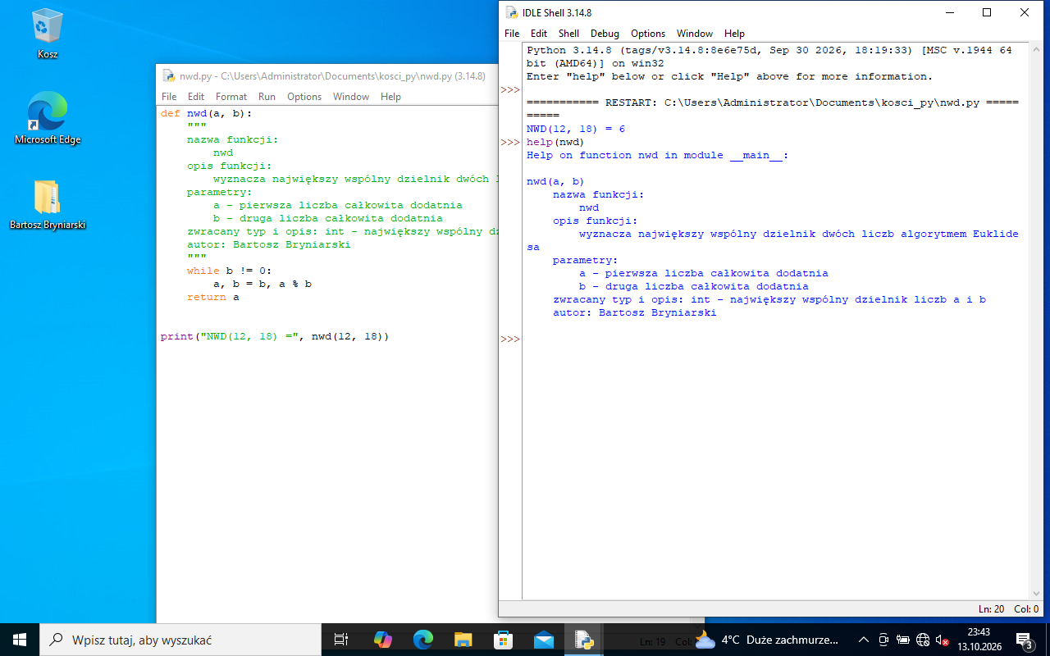Open Edit menu in IDLE Shell
Viewport: 1050px width, 656px height.
pos(539,34)
